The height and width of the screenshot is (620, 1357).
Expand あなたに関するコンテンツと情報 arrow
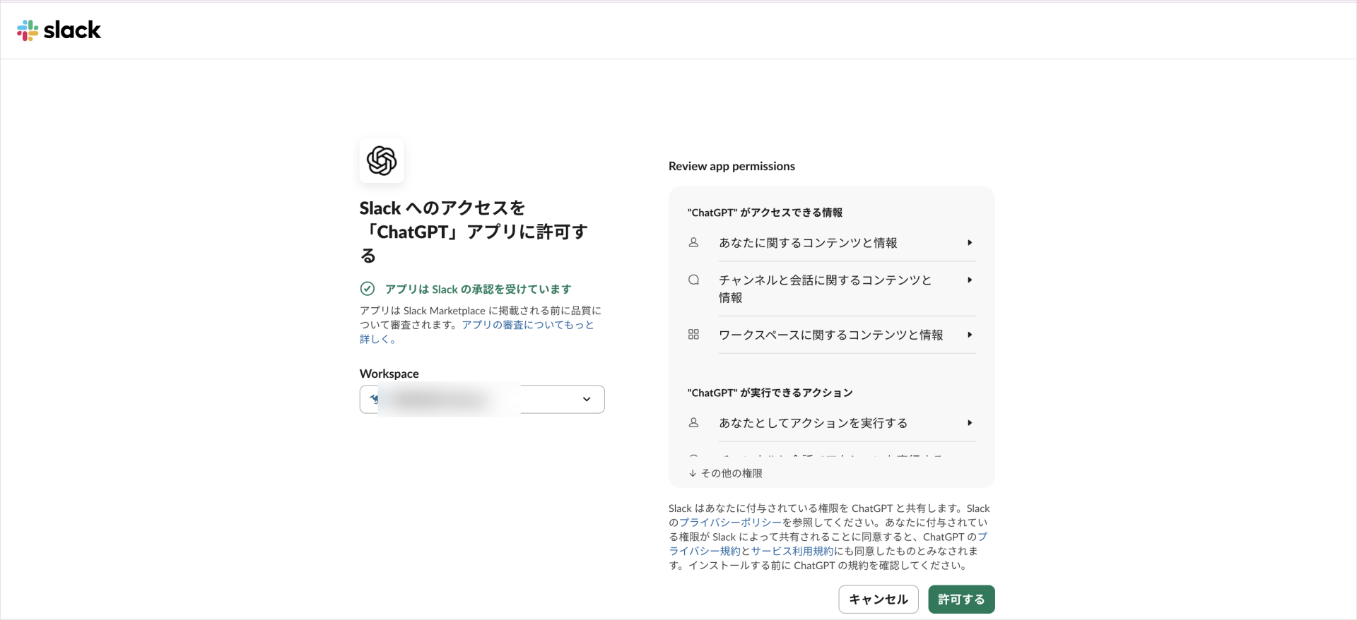(970, 243)
